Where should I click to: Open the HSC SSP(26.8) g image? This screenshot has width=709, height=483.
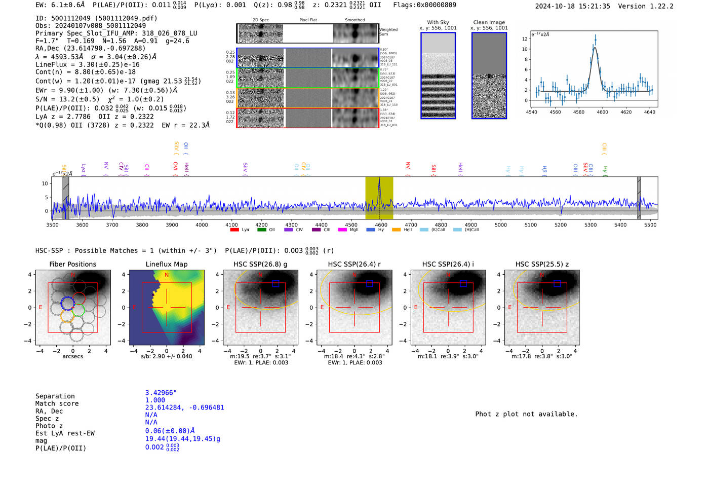coord(260,307)
